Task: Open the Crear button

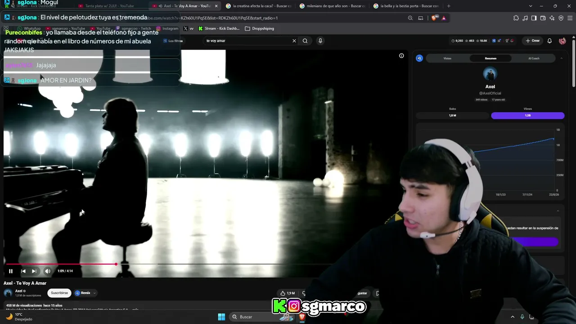Action: coord(533,40)
